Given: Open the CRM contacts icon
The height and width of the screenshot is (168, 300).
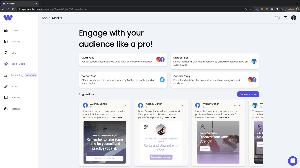Looking at the screenshot, I should click(6, 53).
